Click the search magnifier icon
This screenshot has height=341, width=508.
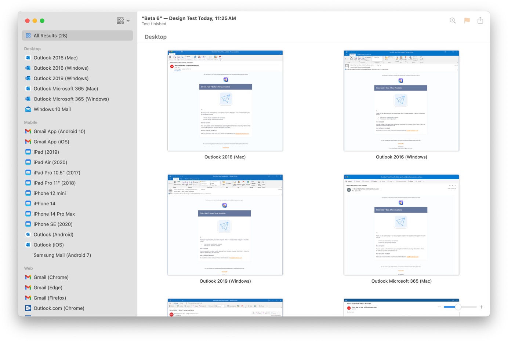453,21
